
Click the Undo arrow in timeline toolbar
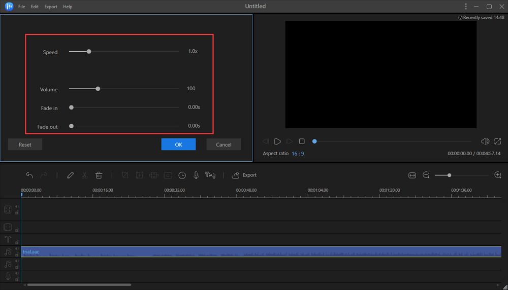29,175
